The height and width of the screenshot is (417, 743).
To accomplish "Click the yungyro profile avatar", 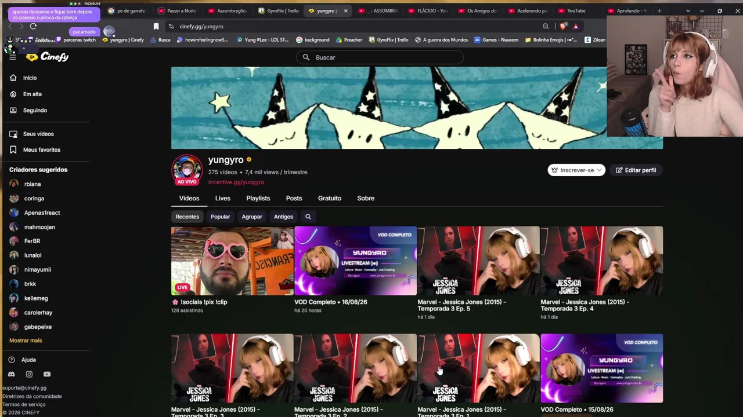I will coord(187,169).
